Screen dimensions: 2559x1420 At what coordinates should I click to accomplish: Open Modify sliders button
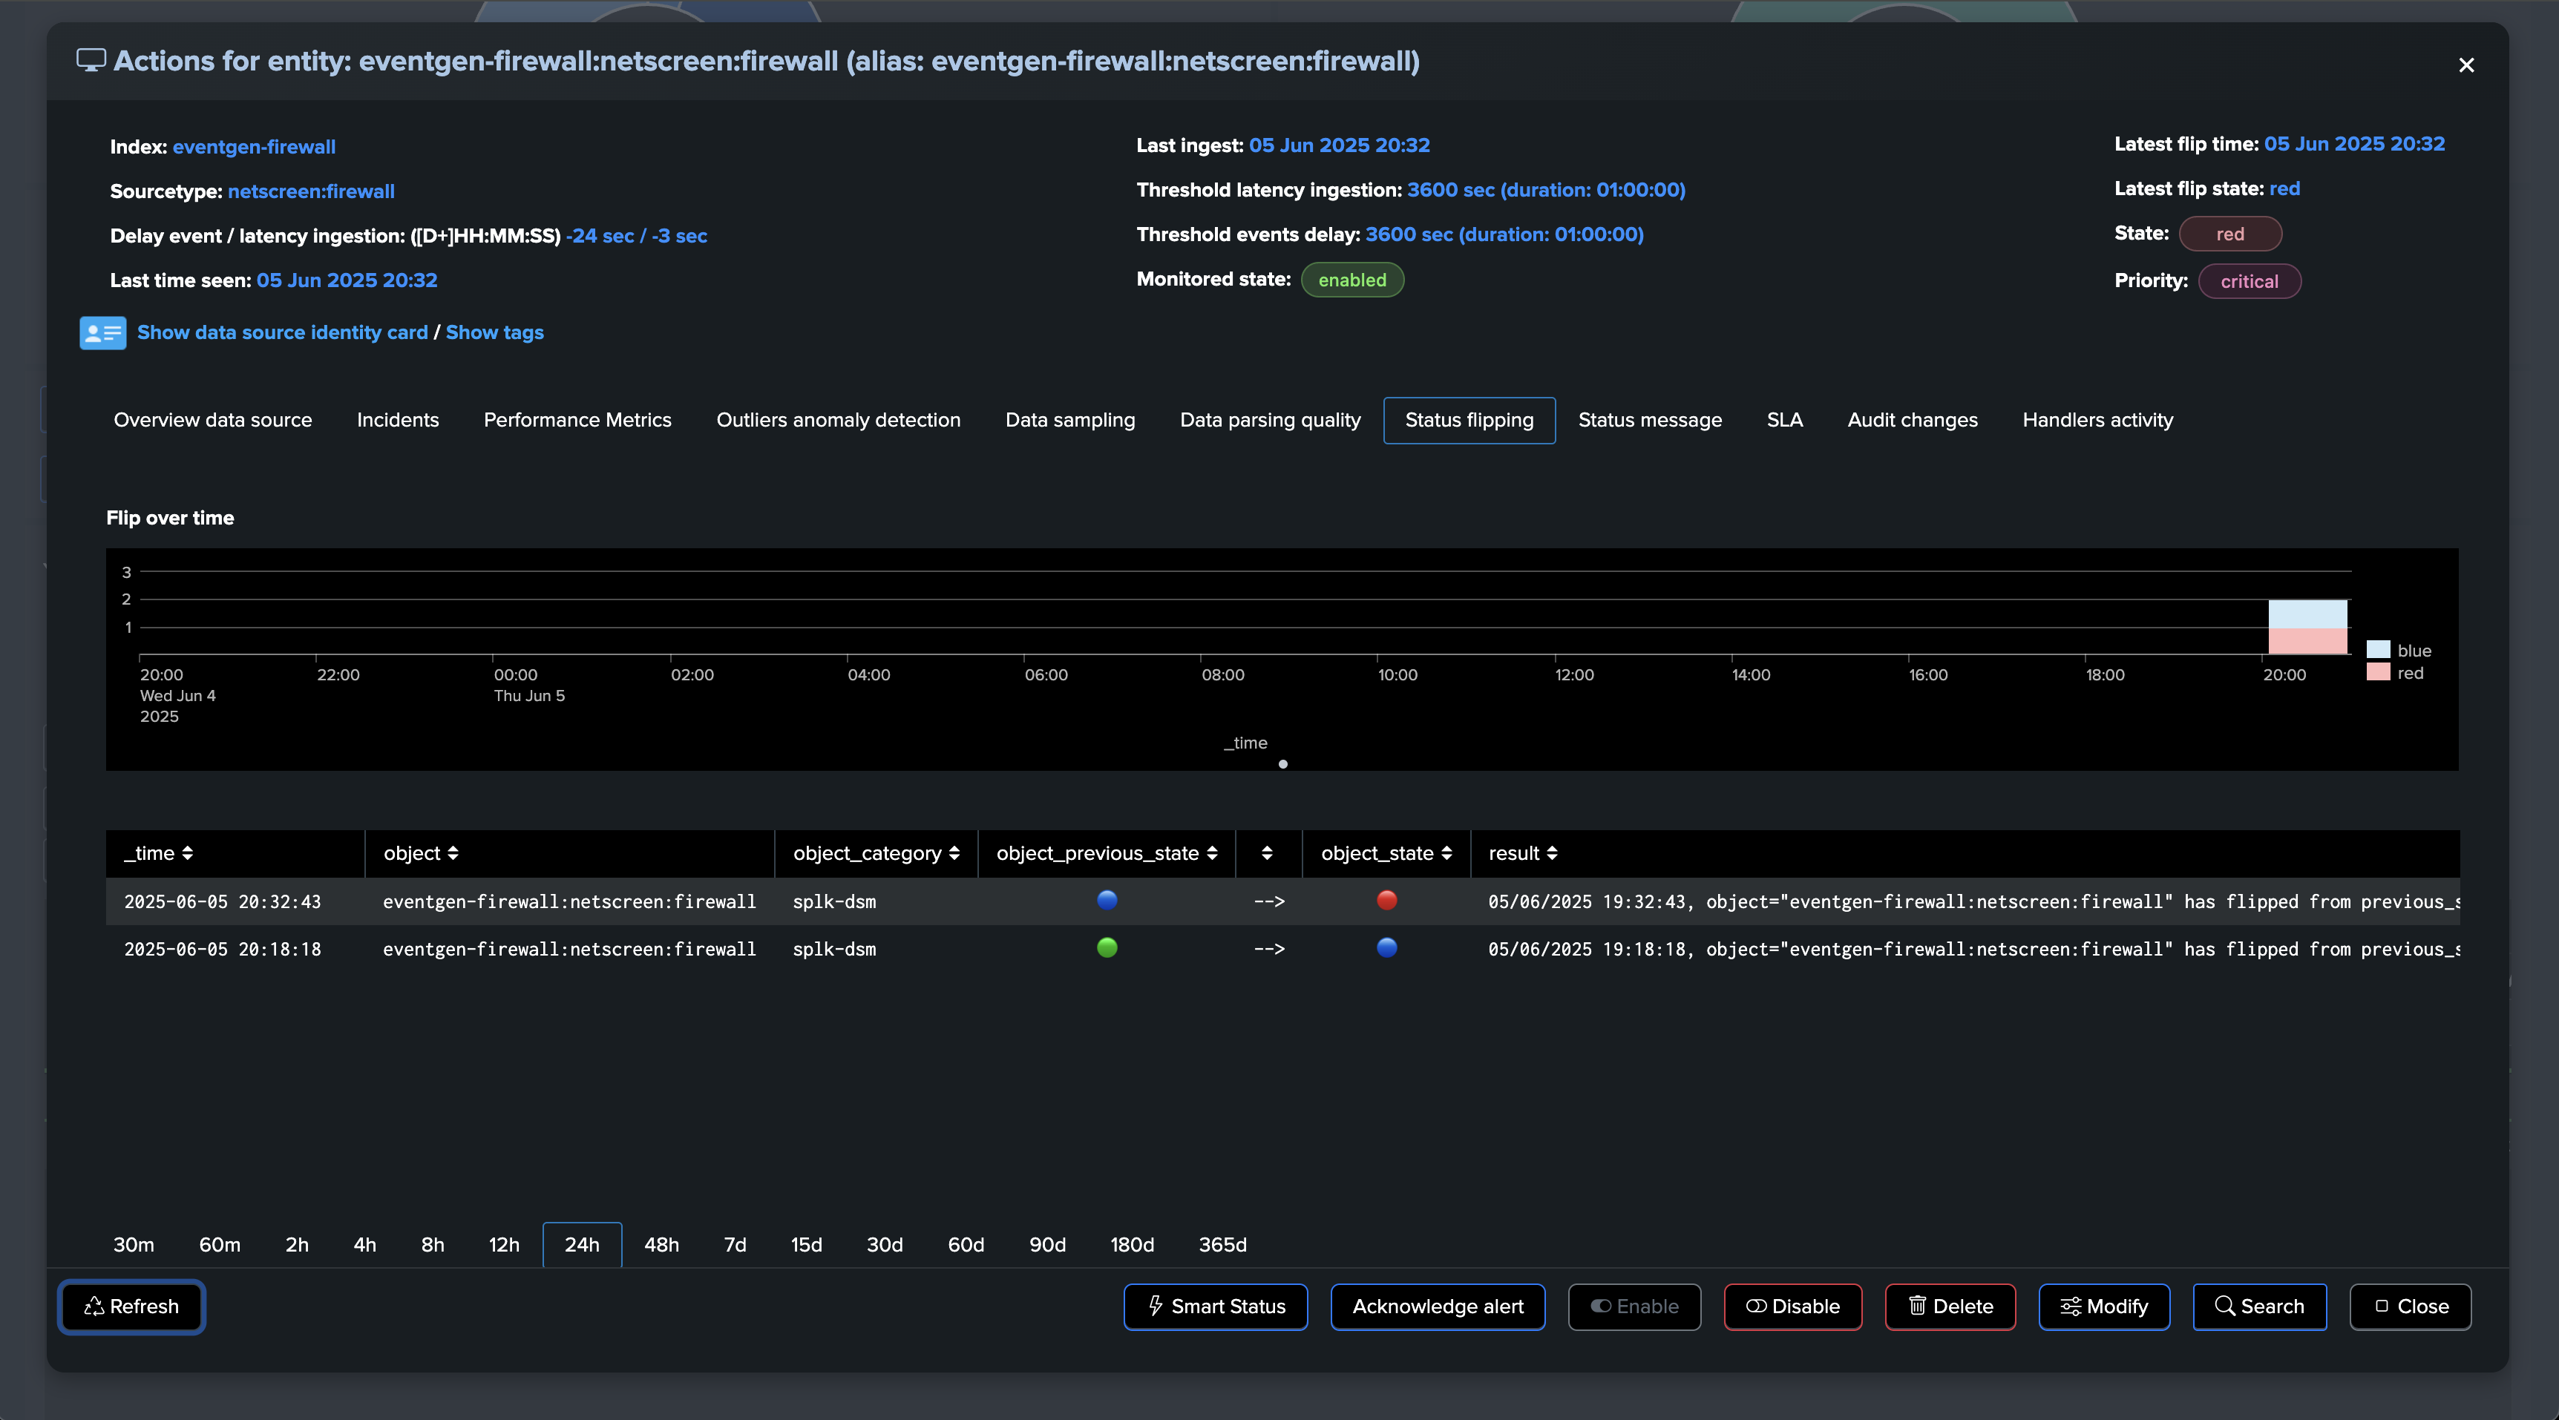click(2103, 1306)
